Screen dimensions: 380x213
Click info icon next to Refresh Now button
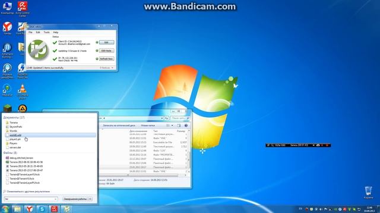(97, 59)
